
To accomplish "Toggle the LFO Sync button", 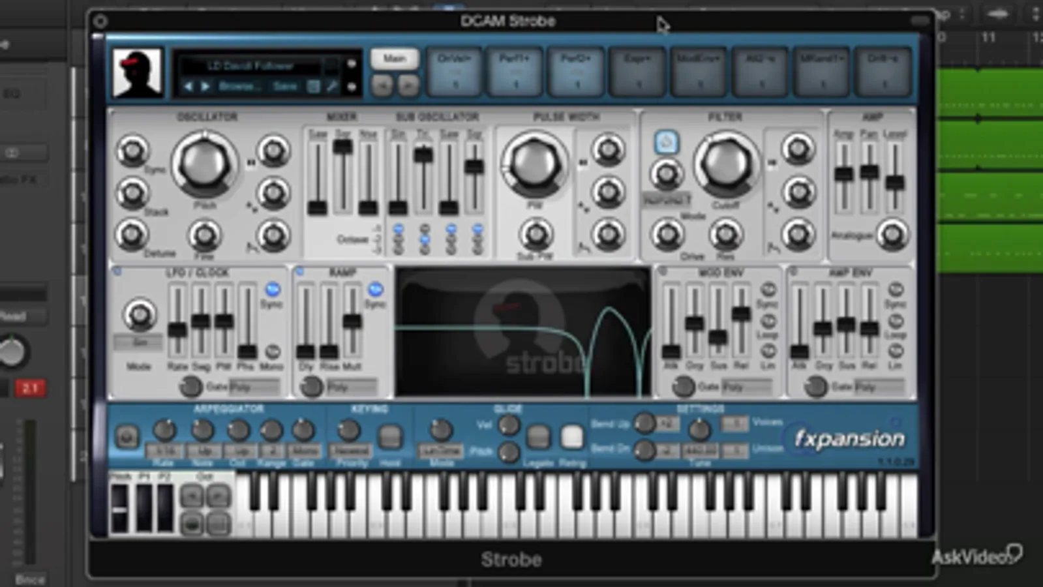I will click(272, 290).
